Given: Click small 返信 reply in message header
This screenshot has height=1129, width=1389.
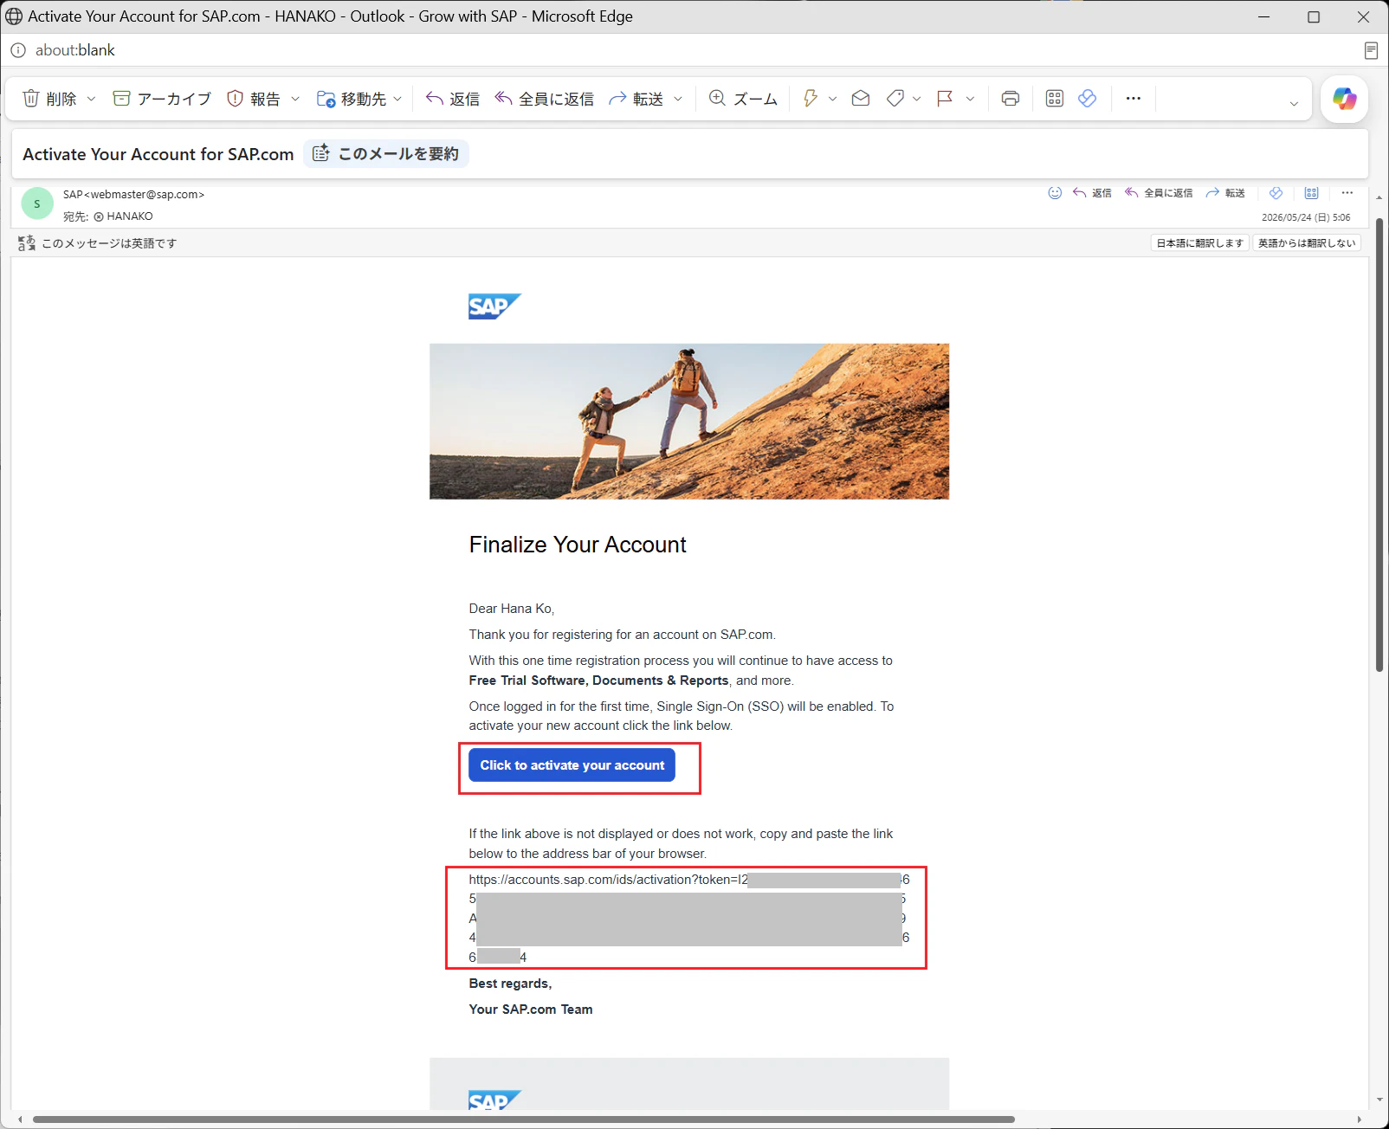Looking at the screenshot, I should tap(1092, 193).
